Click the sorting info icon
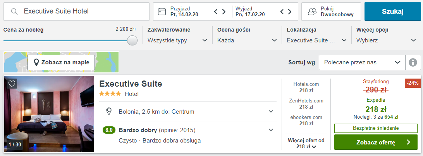The width and height of the screenshot is (423, 156). [x=413, y=62]
